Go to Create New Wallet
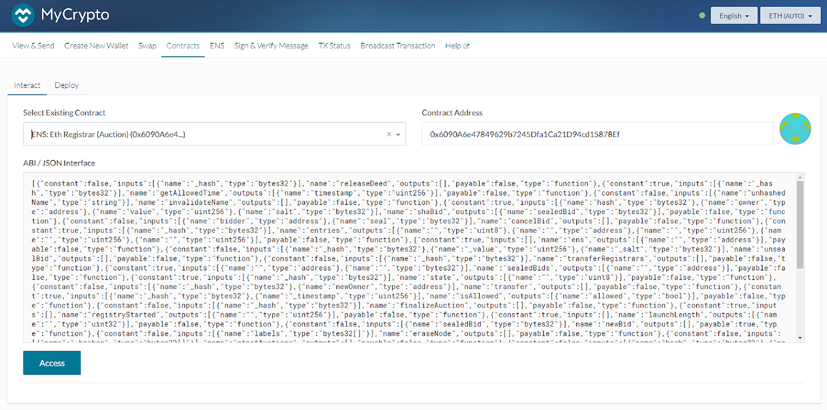 [96, 45]
